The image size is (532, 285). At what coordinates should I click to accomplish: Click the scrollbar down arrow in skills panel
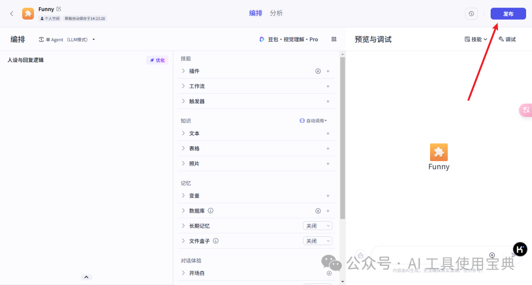[343, 281]
